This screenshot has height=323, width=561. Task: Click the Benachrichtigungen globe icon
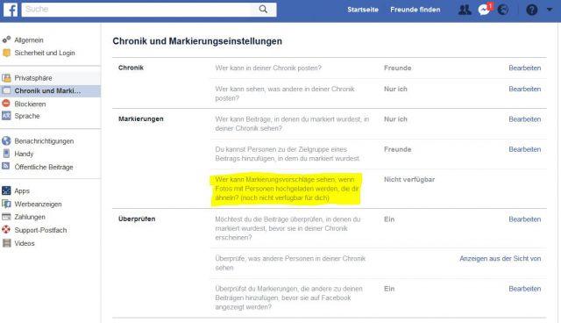pos(6,140)
